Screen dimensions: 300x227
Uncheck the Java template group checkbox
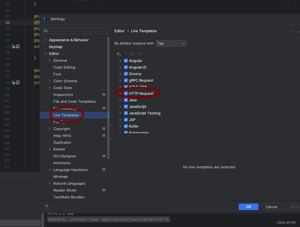pos(126,100)
